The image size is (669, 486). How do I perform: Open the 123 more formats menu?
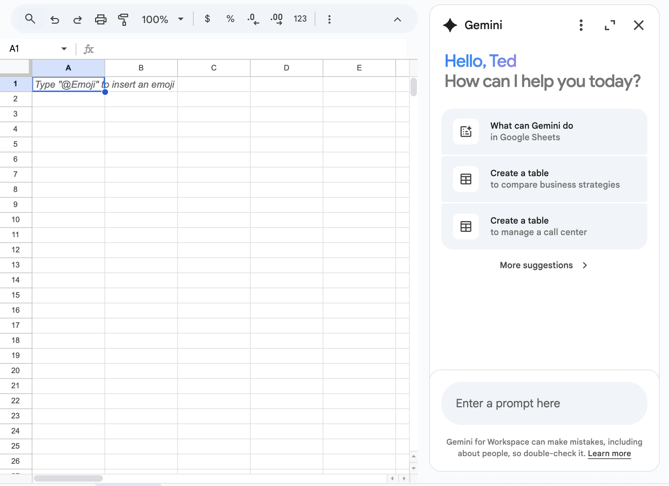click(300, 19)
